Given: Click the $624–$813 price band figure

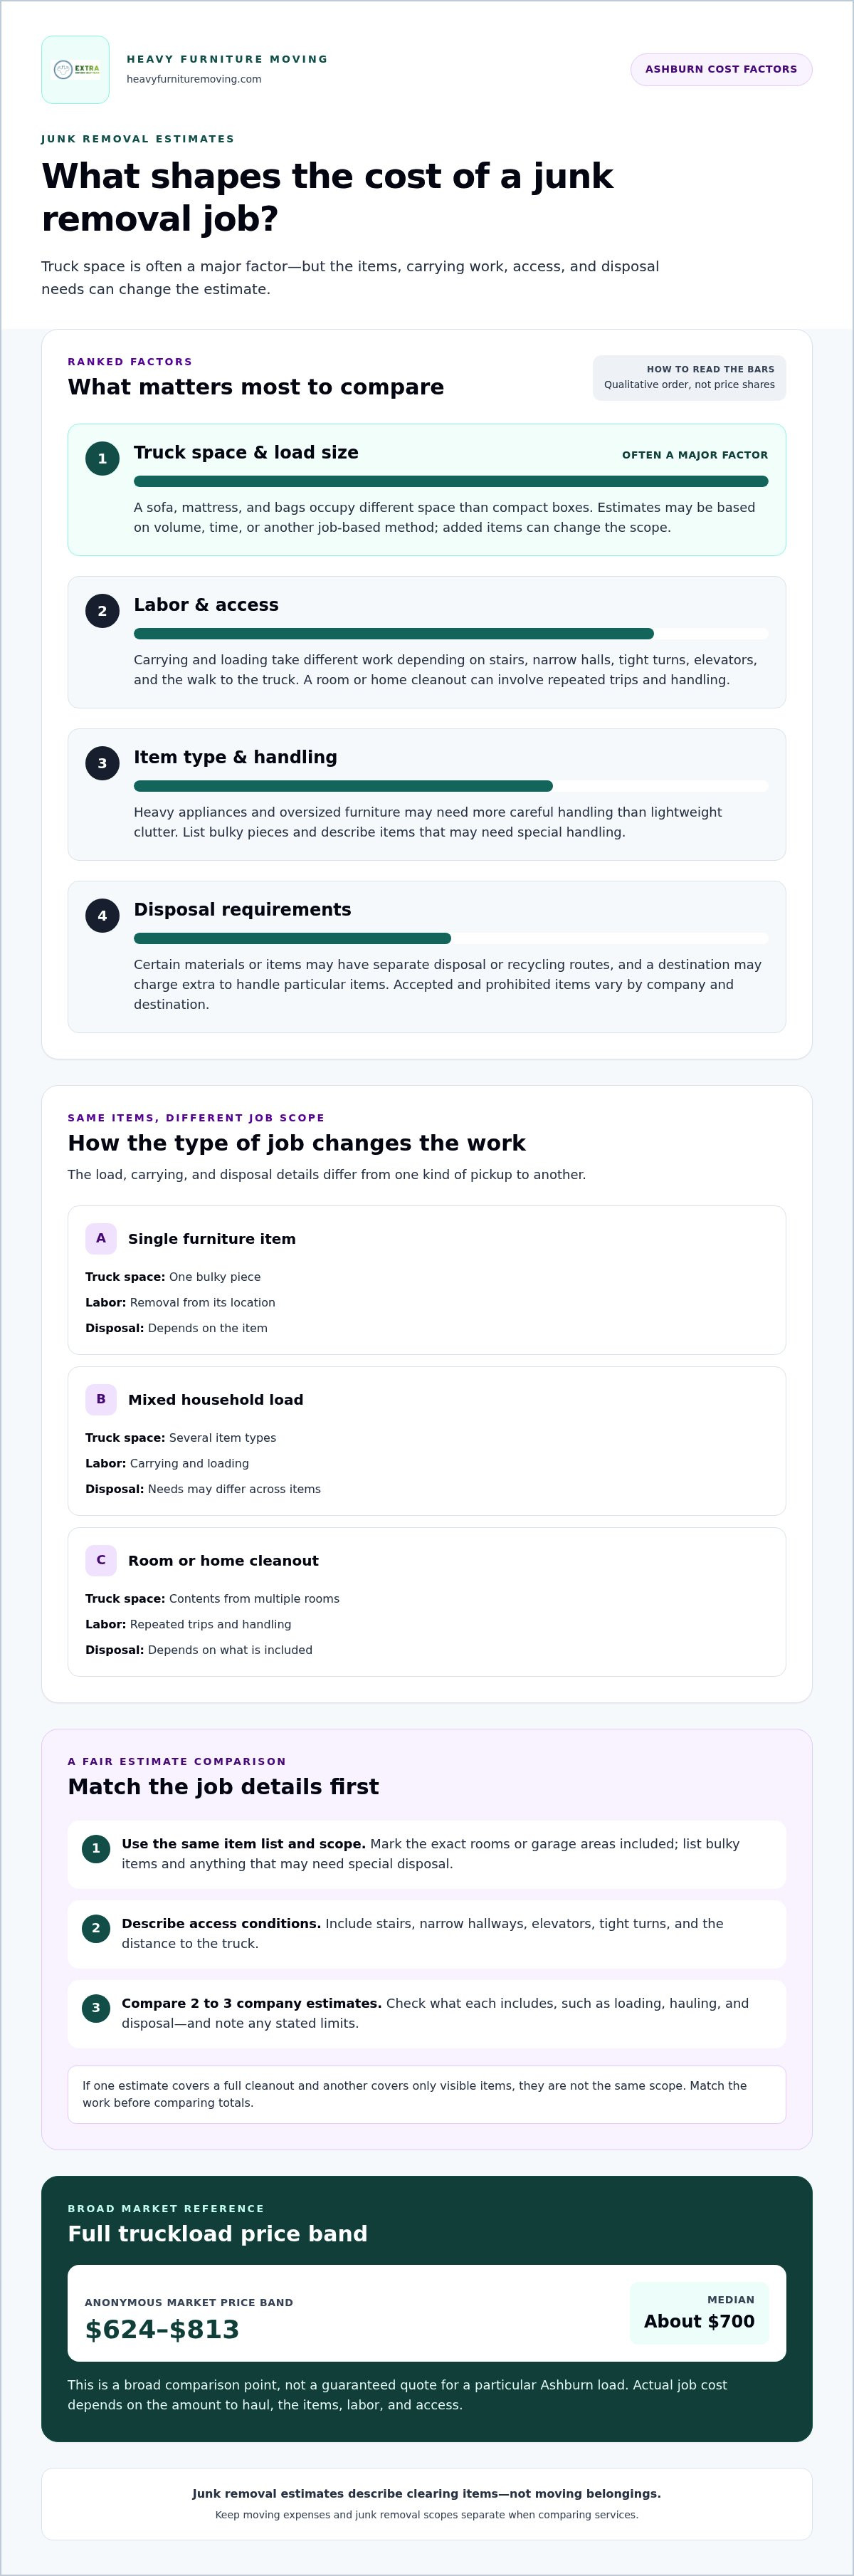Looking at the screenshot, I should coord(162,2329).
